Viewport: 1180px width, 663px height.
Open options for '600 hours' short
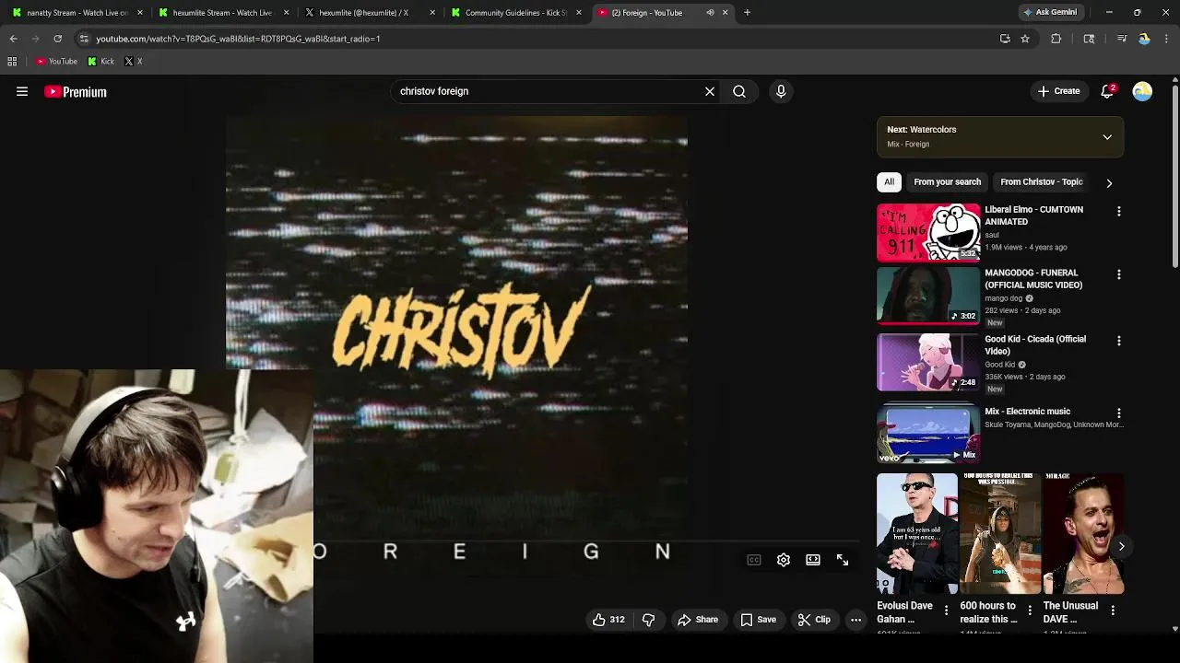[x=1029, y=611]
